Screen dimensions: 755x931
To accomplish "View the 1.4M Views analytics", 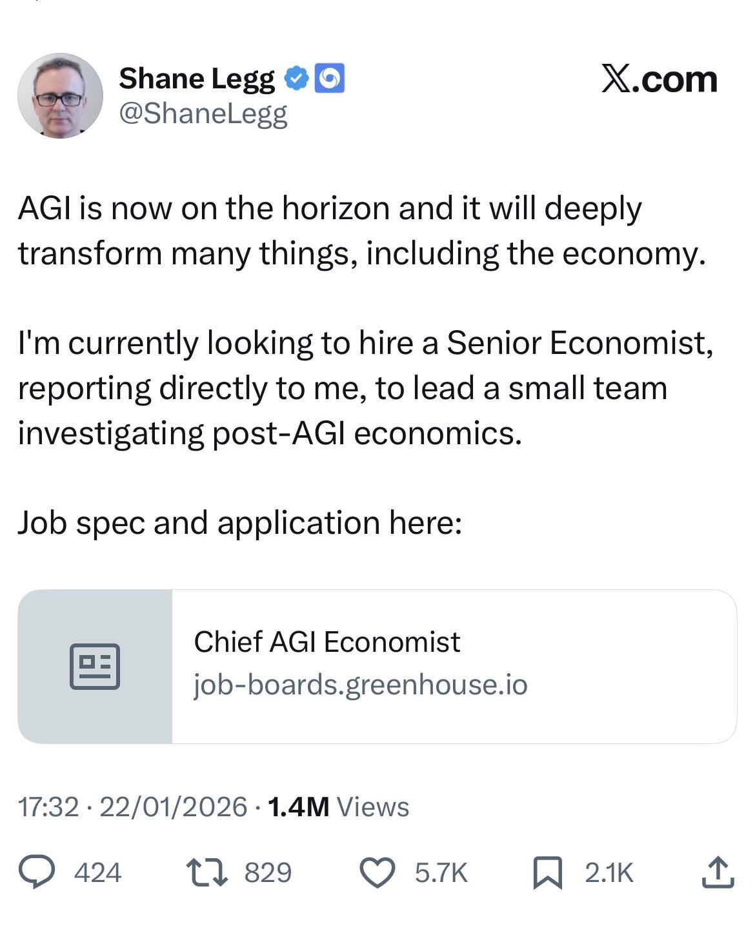I will 338,807.
